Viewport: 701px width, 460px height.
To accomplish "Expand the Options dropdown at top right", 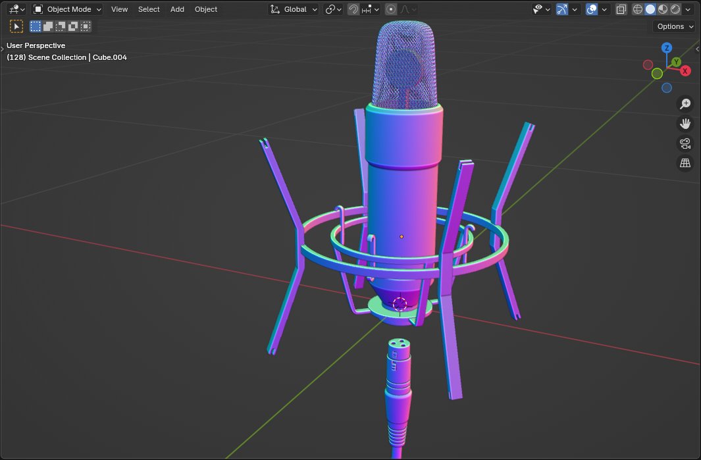I will pos(673,26).
